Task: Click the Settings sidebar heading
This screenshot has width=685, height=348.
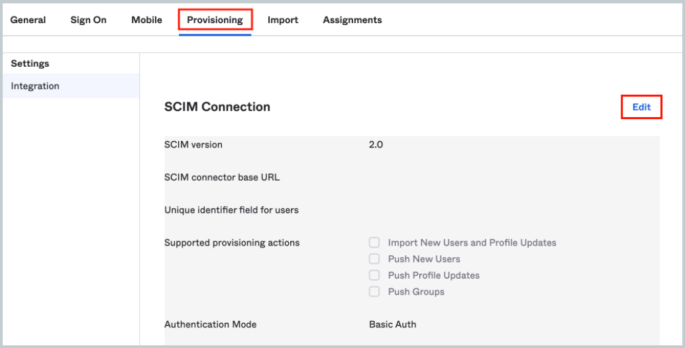Action: click(30, 64)
